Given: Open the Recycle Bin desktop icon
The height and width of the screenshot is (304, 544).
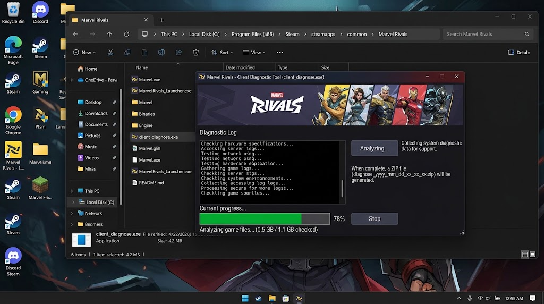Looking at the screenshot, I should click(13, 13).
